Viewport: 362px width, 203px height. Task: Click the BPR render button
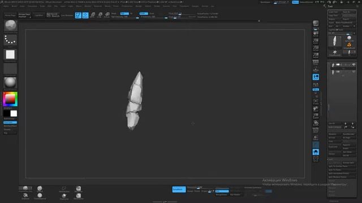(316, 23)
